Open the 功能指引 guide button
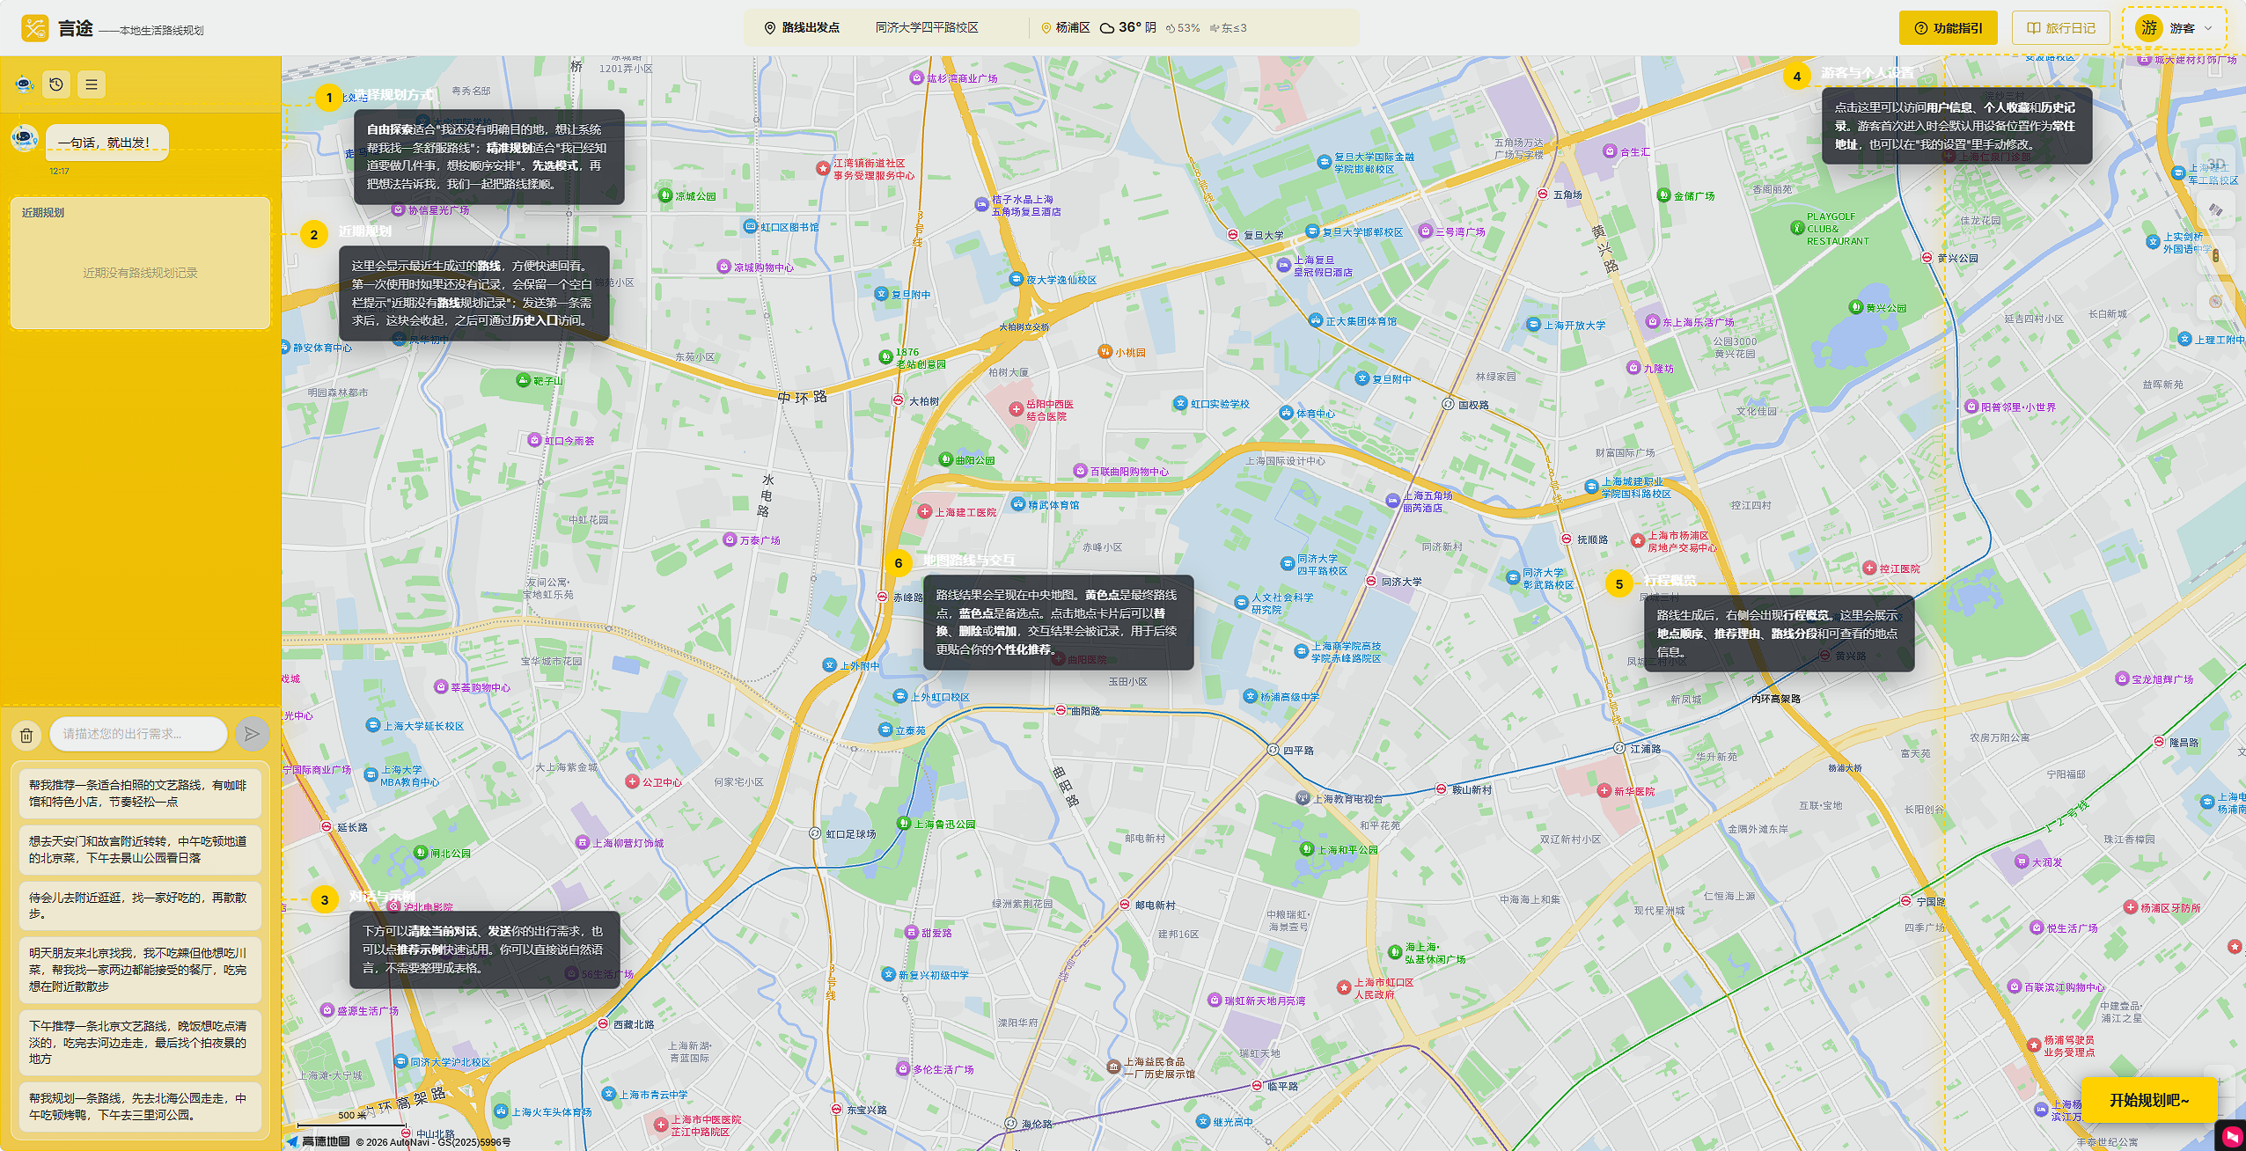 [x=1948, y=28]
